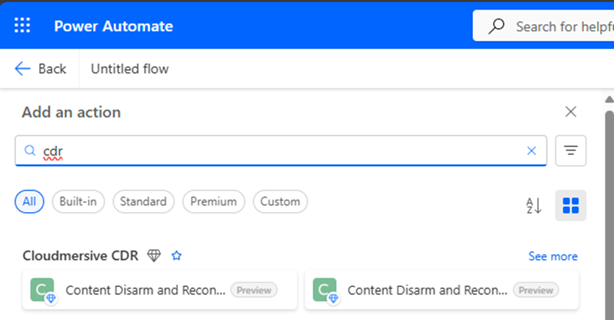Viewport: 614px width, 320px height.
Task: Clear the cdr search text
Action: tap(532, 150)
